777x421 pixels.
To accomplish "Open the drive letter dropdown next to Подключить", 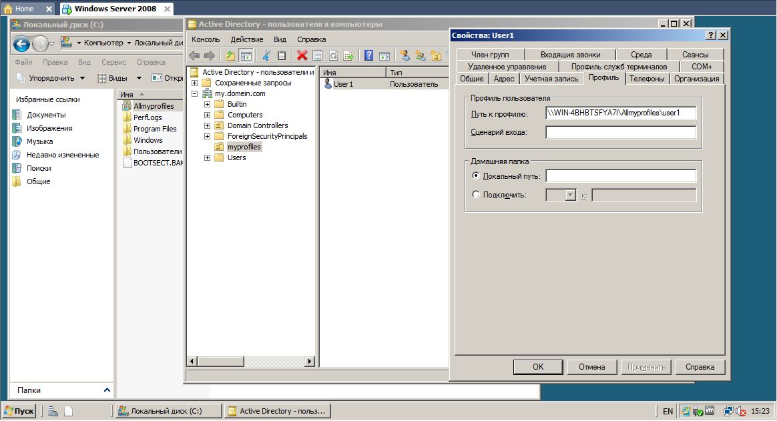I will [570, 195].
